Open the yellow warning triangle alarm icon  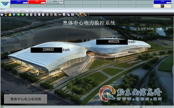point(10,15)
